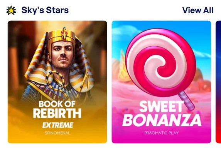Click the green star icon beside Sky's Stars
The image size is (221, 157).
point(11,10)
